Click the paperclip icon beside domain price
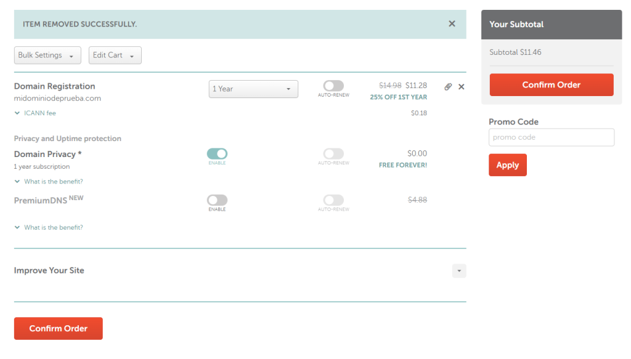631x359 pixels. pyautogui.click(x=448, y=87)
